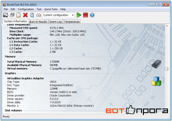Click the Chip Type value VBOX

(x=53, y=82)
